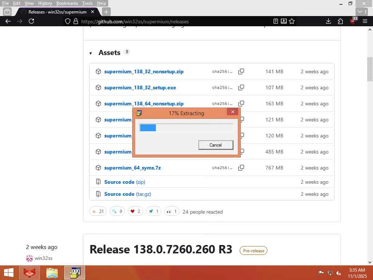Toggle Reader View icon
Viewport: 373px width, 280px height.
click(275, 22)
